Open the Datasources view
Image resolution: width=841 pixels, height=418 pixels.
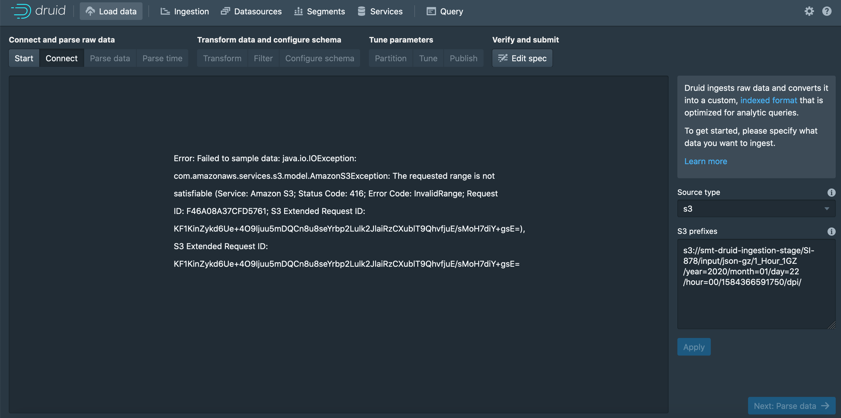tap(251, 11)
